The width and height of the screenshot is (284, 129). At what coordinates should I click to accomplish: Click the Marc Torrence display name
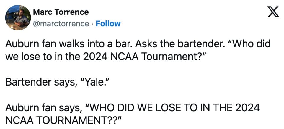point(61,12)
